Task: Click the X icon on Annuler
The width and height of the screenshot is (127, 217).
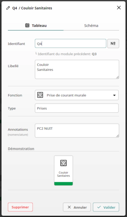Action: click(69, 207)
